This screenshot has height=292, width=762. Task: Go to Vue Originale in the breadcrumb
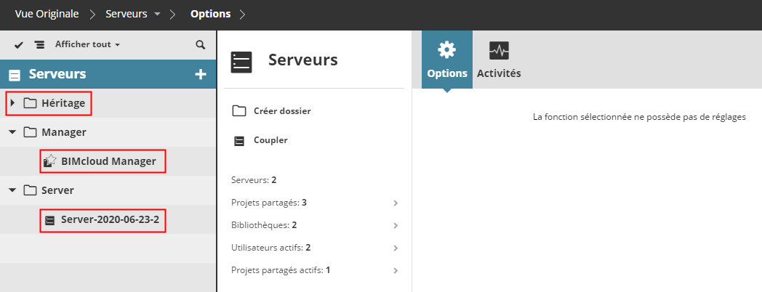[48, 14]
